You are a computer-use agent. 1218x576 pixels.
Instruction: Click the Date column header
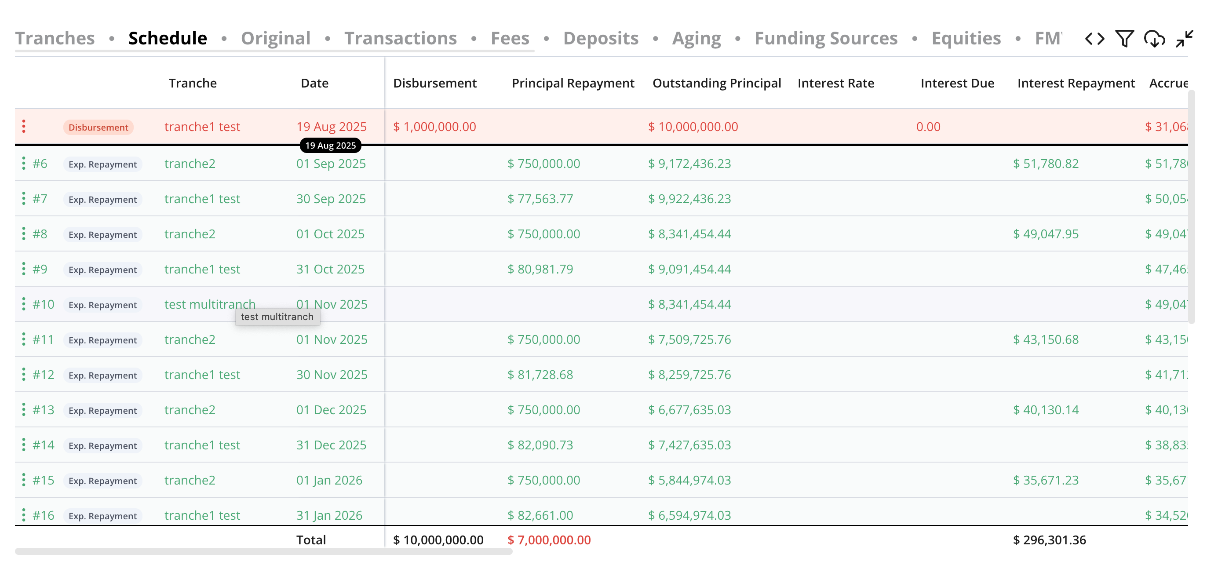(314, 83)
